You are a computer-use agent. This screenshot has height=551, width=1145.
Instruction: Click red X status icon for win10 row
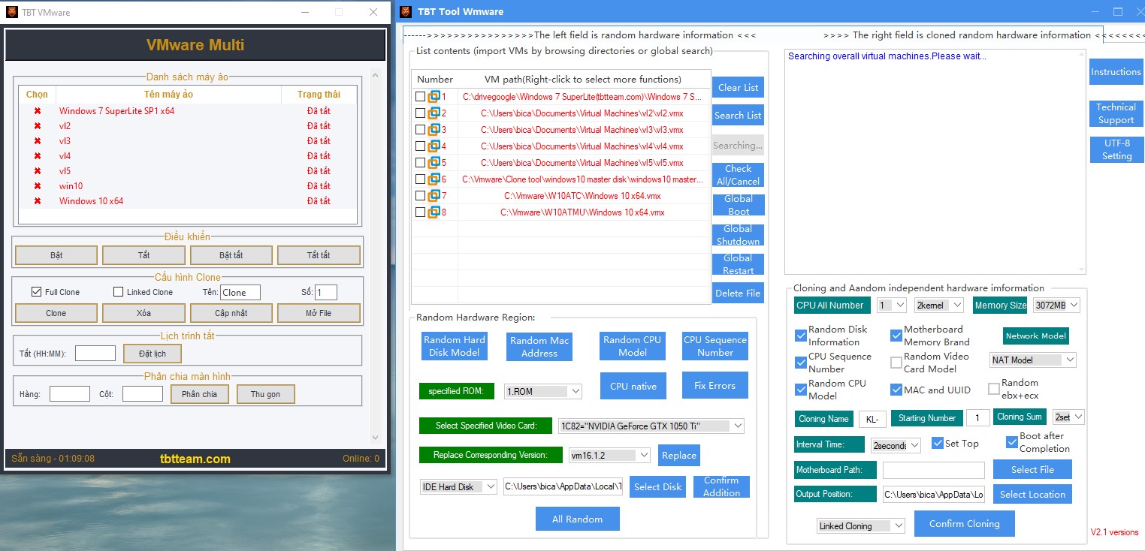tap(37, 186)
